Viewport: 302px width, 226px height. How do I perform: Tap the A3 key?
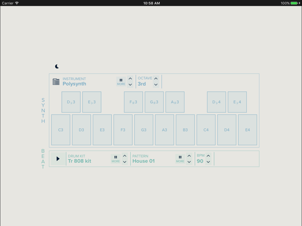click(164, 130)
